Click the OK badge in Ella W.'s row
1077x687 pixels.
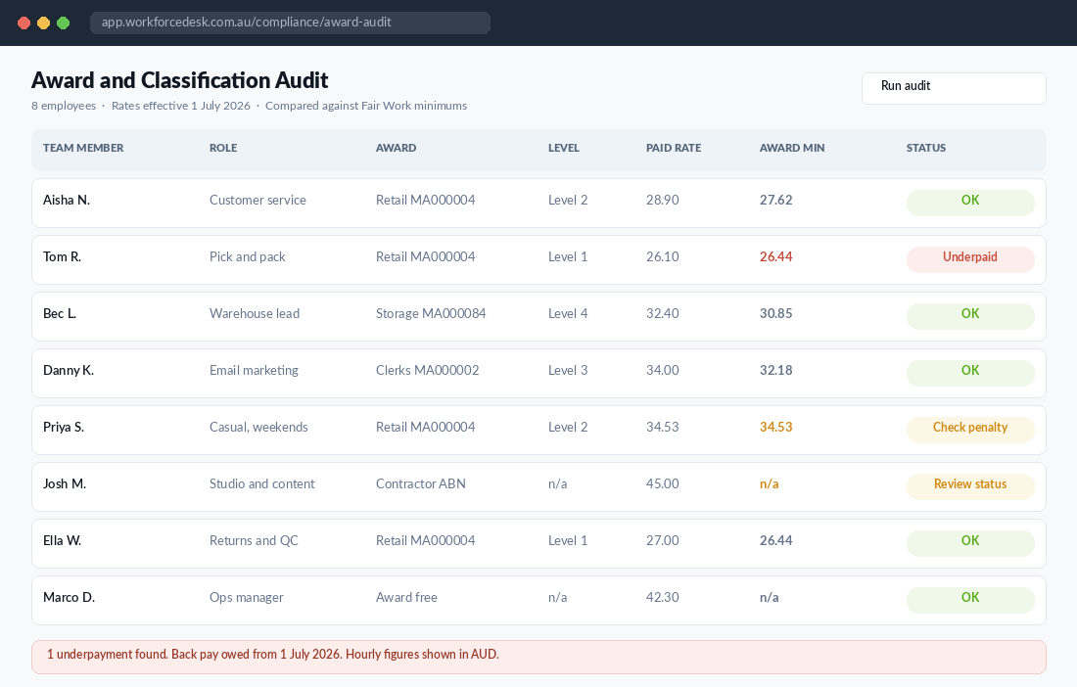(970, 543)
